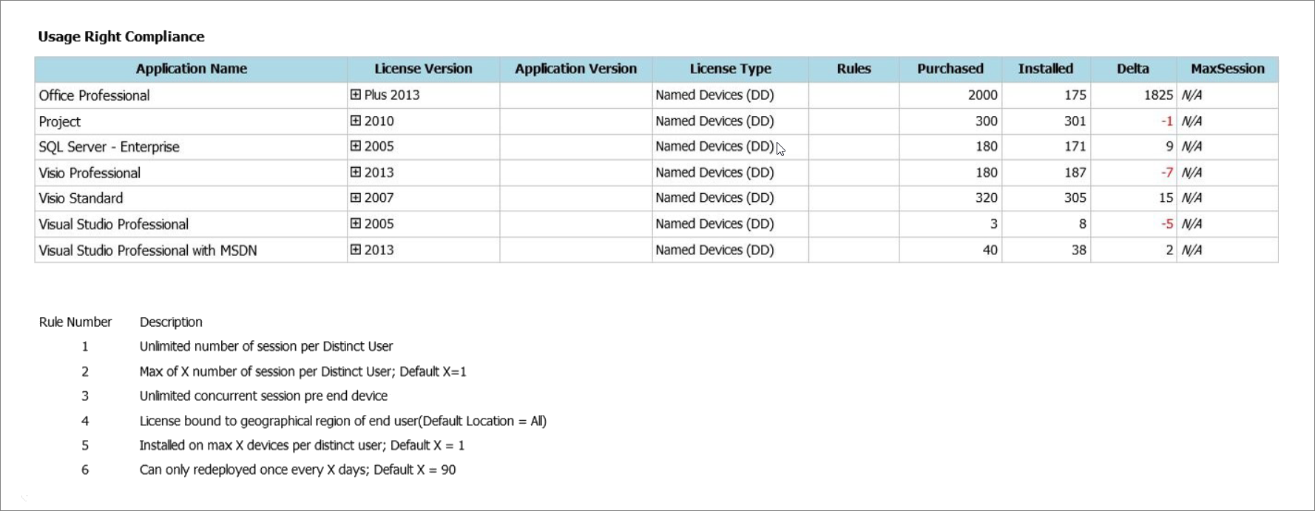Click delta value 1825 for Office Professional

point(1158,95)
